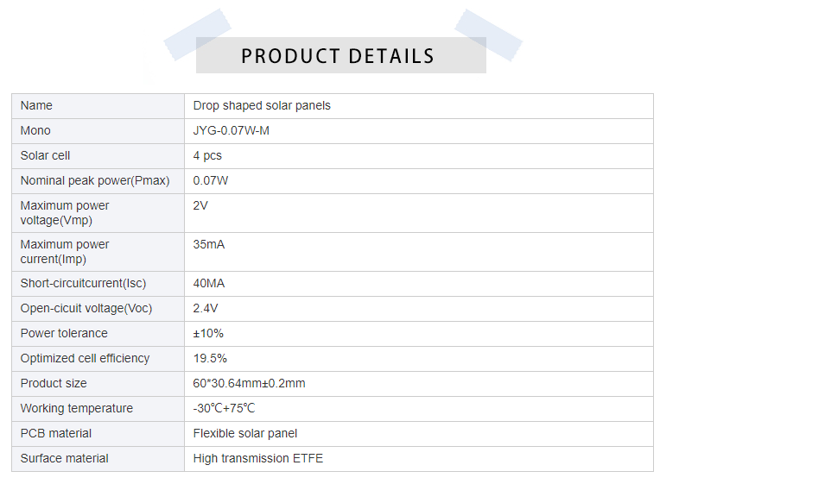Click the 40MA value cell
The width and height of the screenshot is (825, 484).
click(x=209, y=284)
